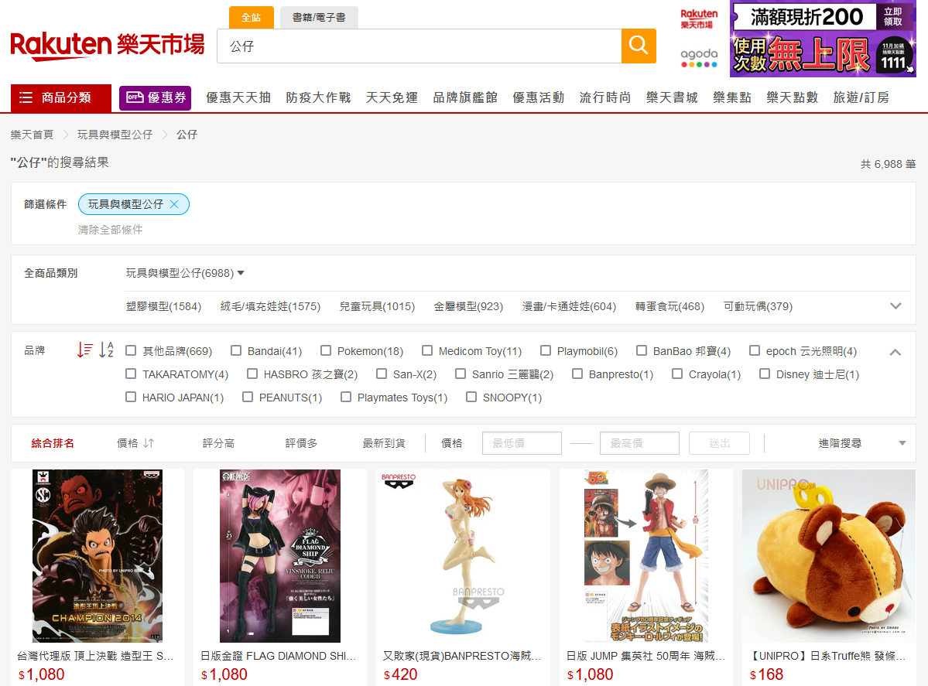Click 清除全部條件 to clear filters
928x686 pixels.
click(x=110, y=230)
